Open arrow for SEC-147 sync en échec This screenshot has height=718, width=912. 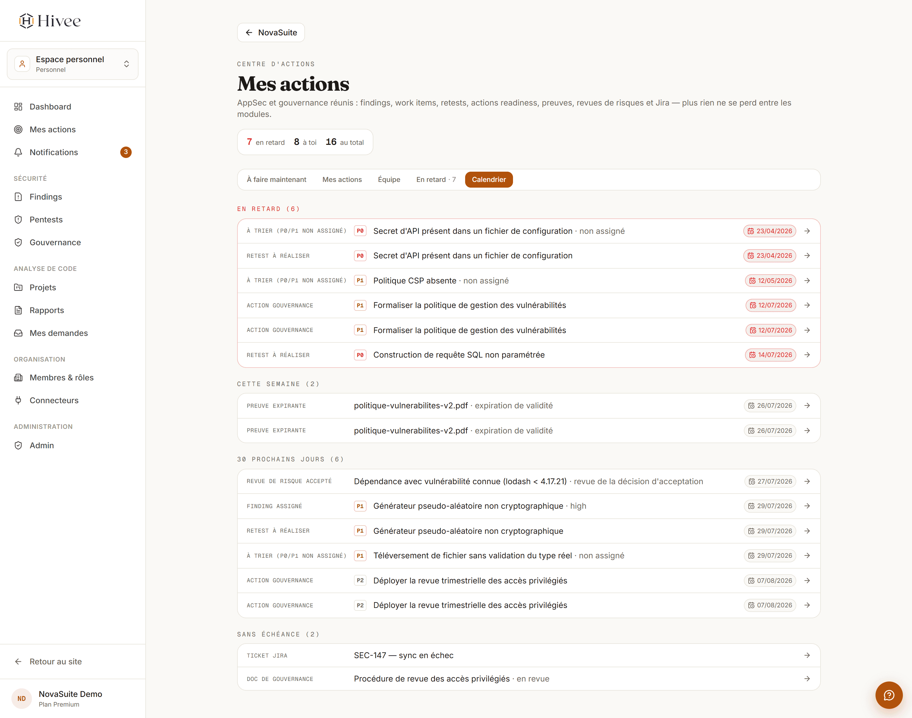pyautogui.click(x=807, y=655)
